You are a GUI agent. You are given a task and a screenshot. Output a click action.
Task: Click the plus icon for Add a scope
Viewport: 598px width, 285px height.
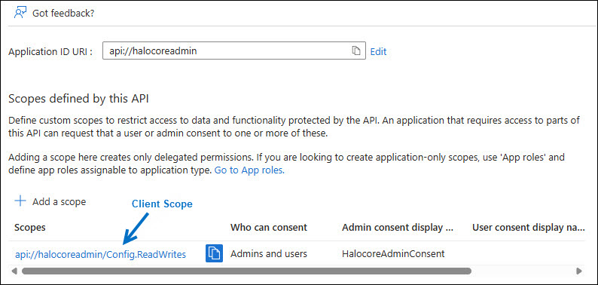point(20,201)
